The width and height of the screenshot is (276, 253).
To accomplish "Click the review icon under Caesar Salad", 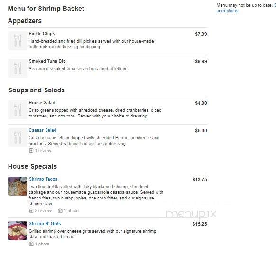I will point(31,151).
